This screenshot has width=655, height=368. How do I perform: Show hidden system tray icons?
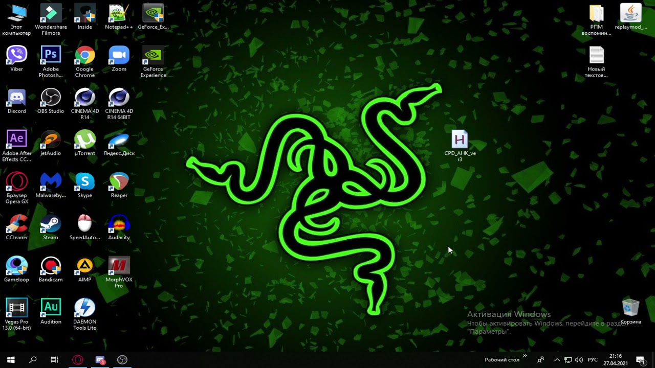(x=557, y=360)
